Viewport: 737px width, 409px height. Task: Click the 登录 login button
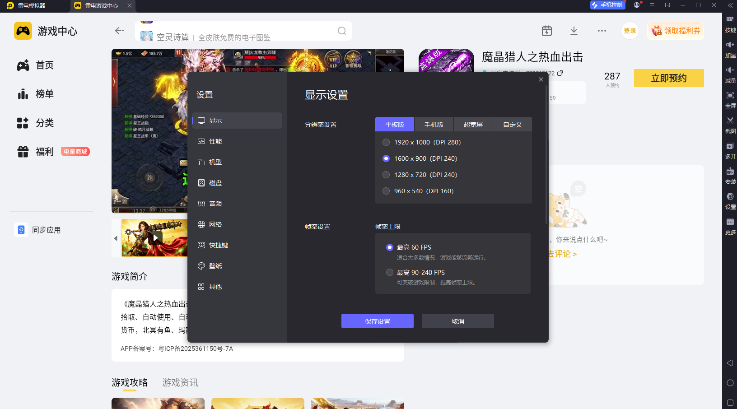point(630,31)
